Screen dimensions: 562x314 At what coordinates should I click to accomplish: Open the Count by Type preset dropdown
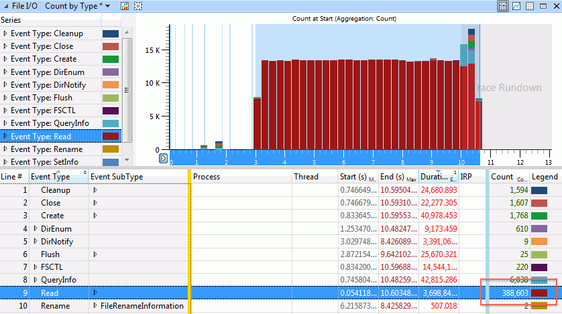pyautogui.click(x=107, y=6)
